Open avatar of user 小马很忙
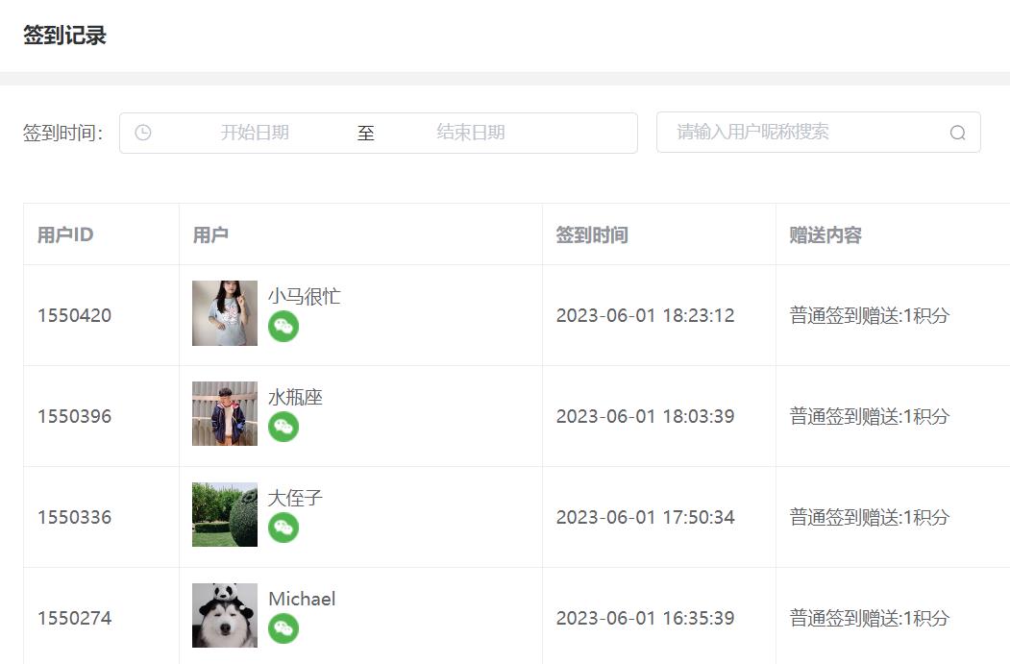Viewport: 1010px width, 664px height. (225, 313)
